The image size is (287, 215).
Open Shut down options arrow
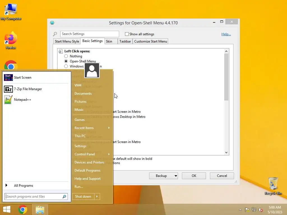pos(97,197)
